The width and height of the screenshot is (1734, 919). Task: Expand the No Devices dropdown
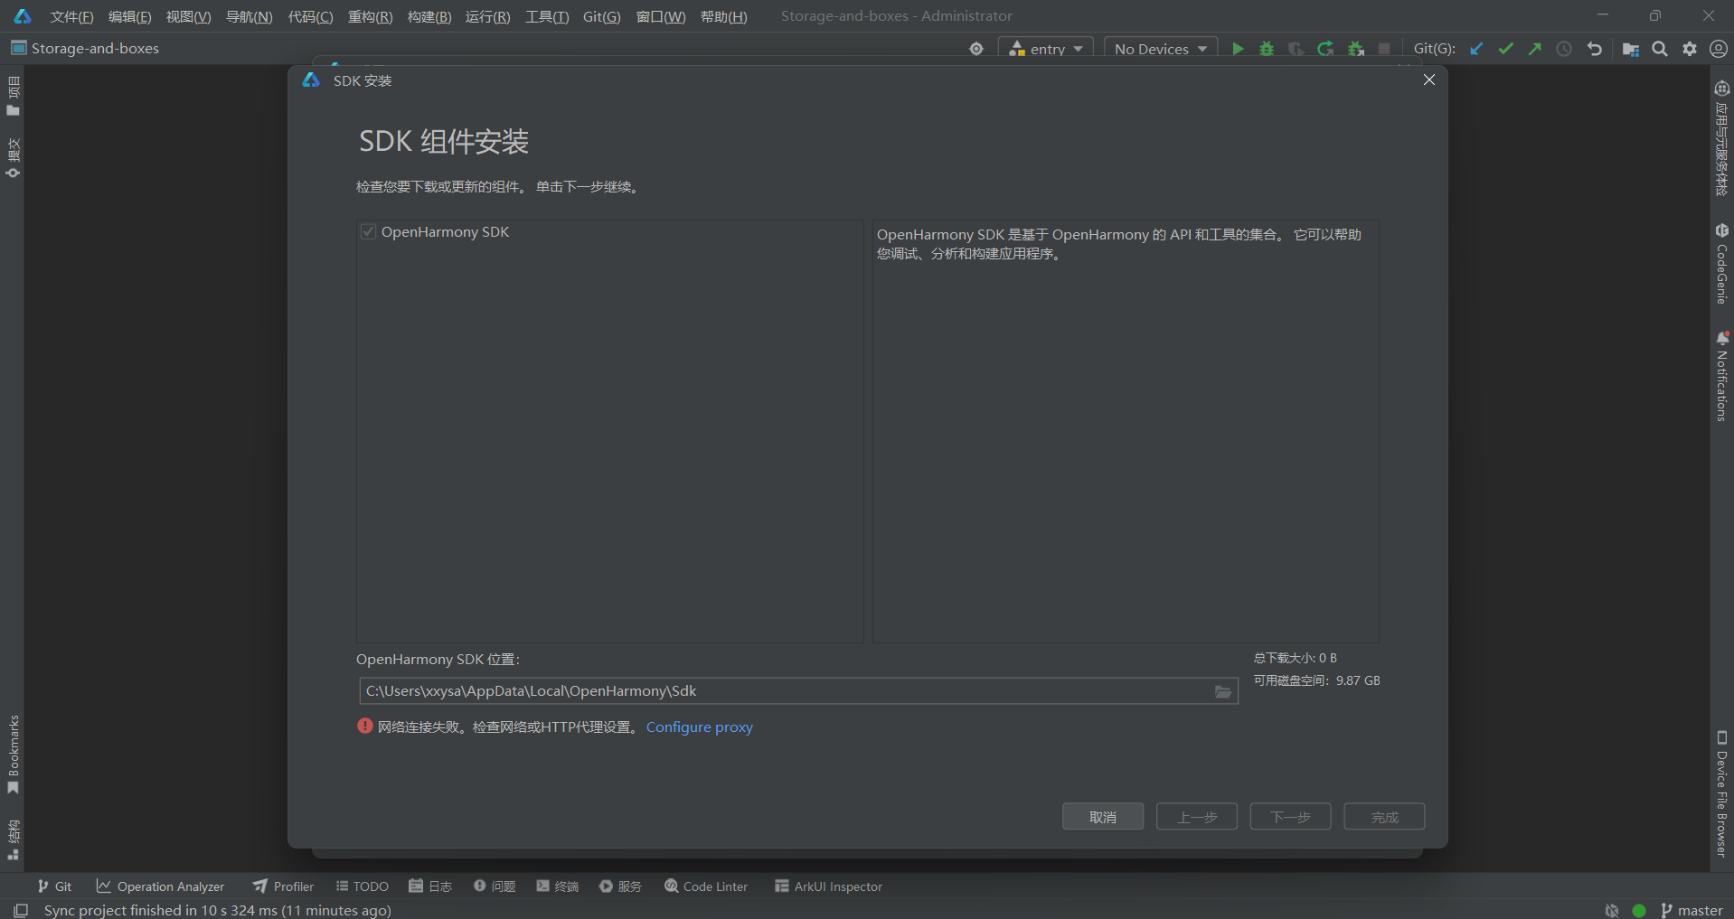pyautogui.click(x=1161, y=49)
